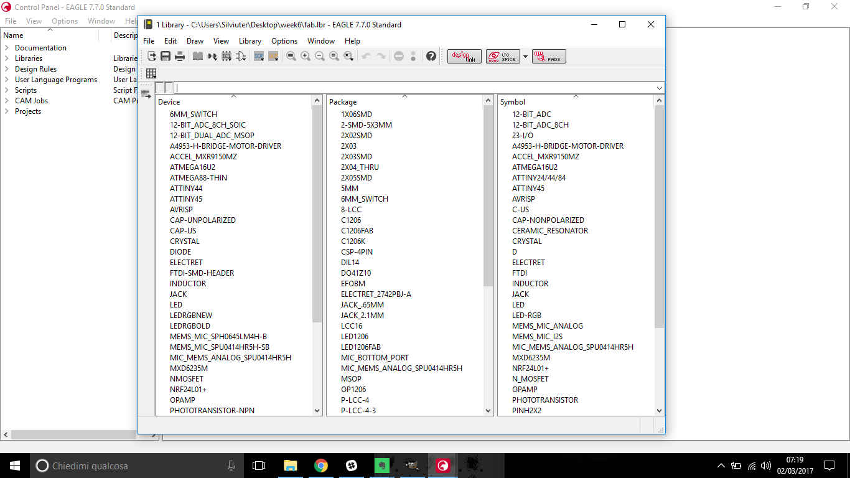Expand User Language Programs tree node
This screenshot has height=478, width=850.
coord(7,80)
